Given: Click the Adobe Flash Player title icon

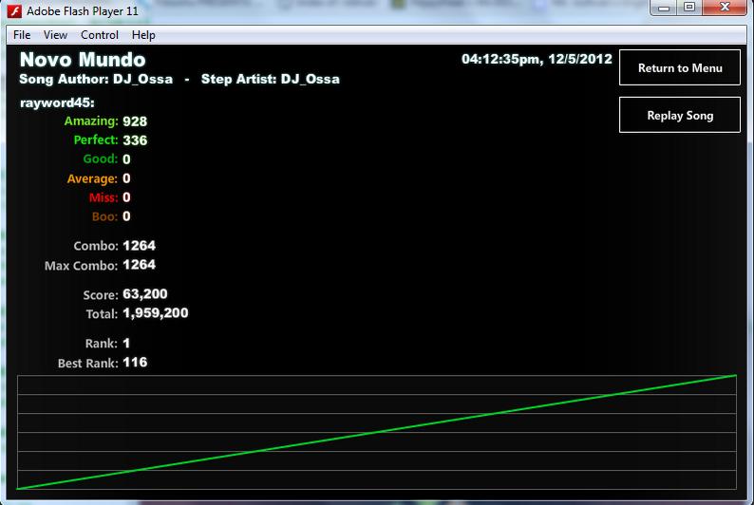Looking at the screenshot, I should point(14,10).
